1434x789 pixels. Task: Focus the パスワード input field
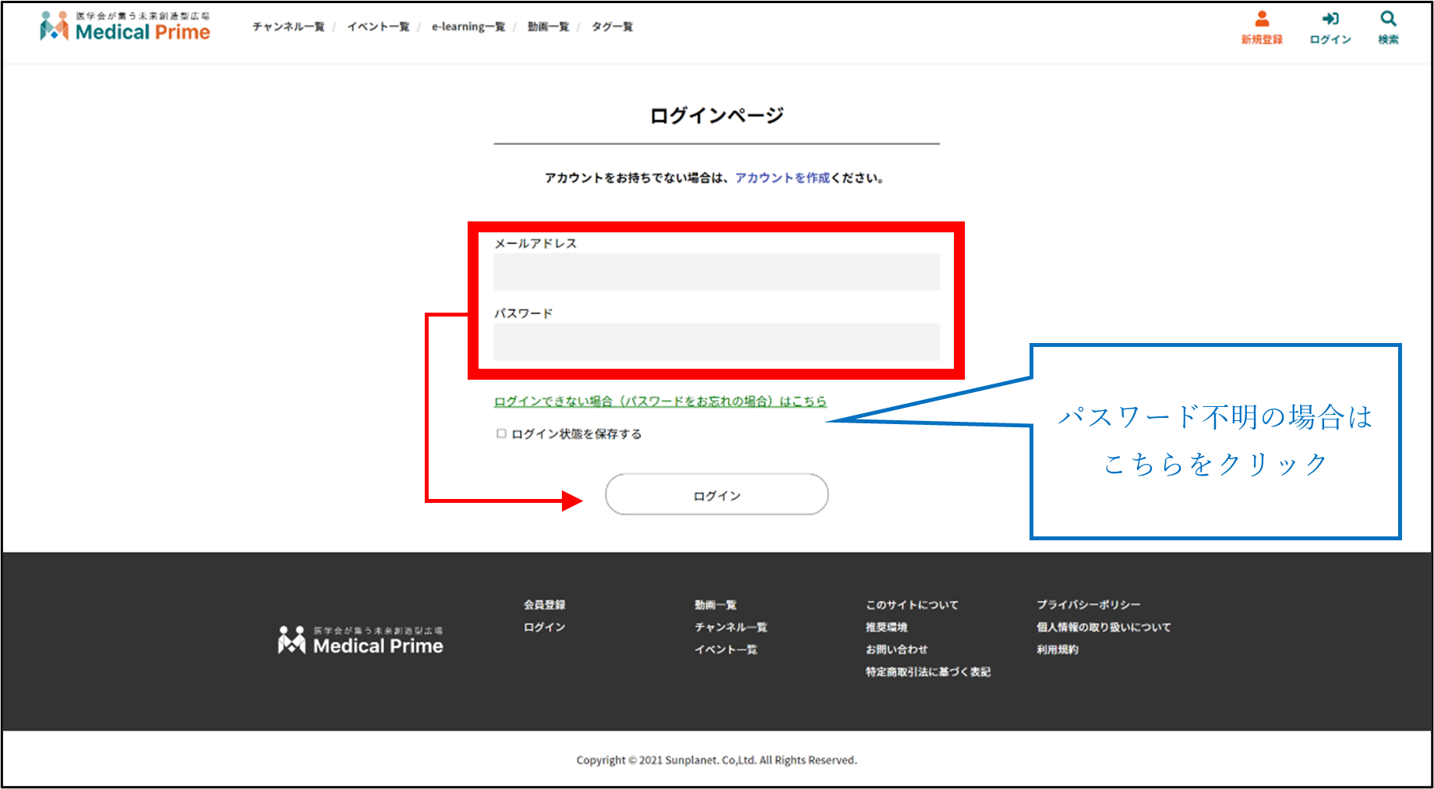tap(717, 341)
